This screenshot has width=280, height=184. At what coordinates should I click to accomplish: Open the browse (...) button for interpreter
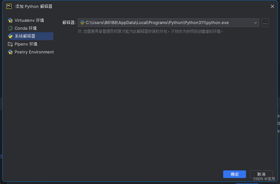(265, 23)
